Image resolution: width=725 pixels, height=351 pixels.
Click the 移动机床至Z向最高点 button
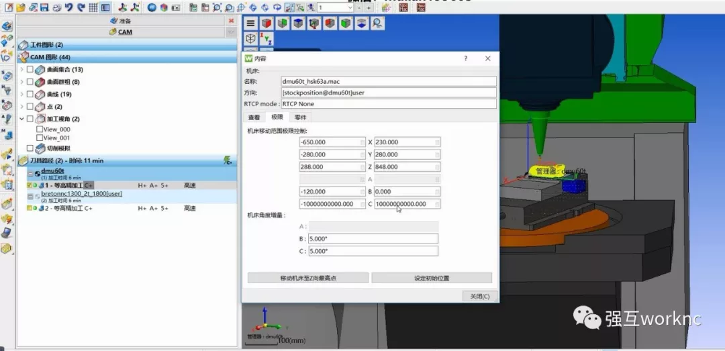coord(308,278)
